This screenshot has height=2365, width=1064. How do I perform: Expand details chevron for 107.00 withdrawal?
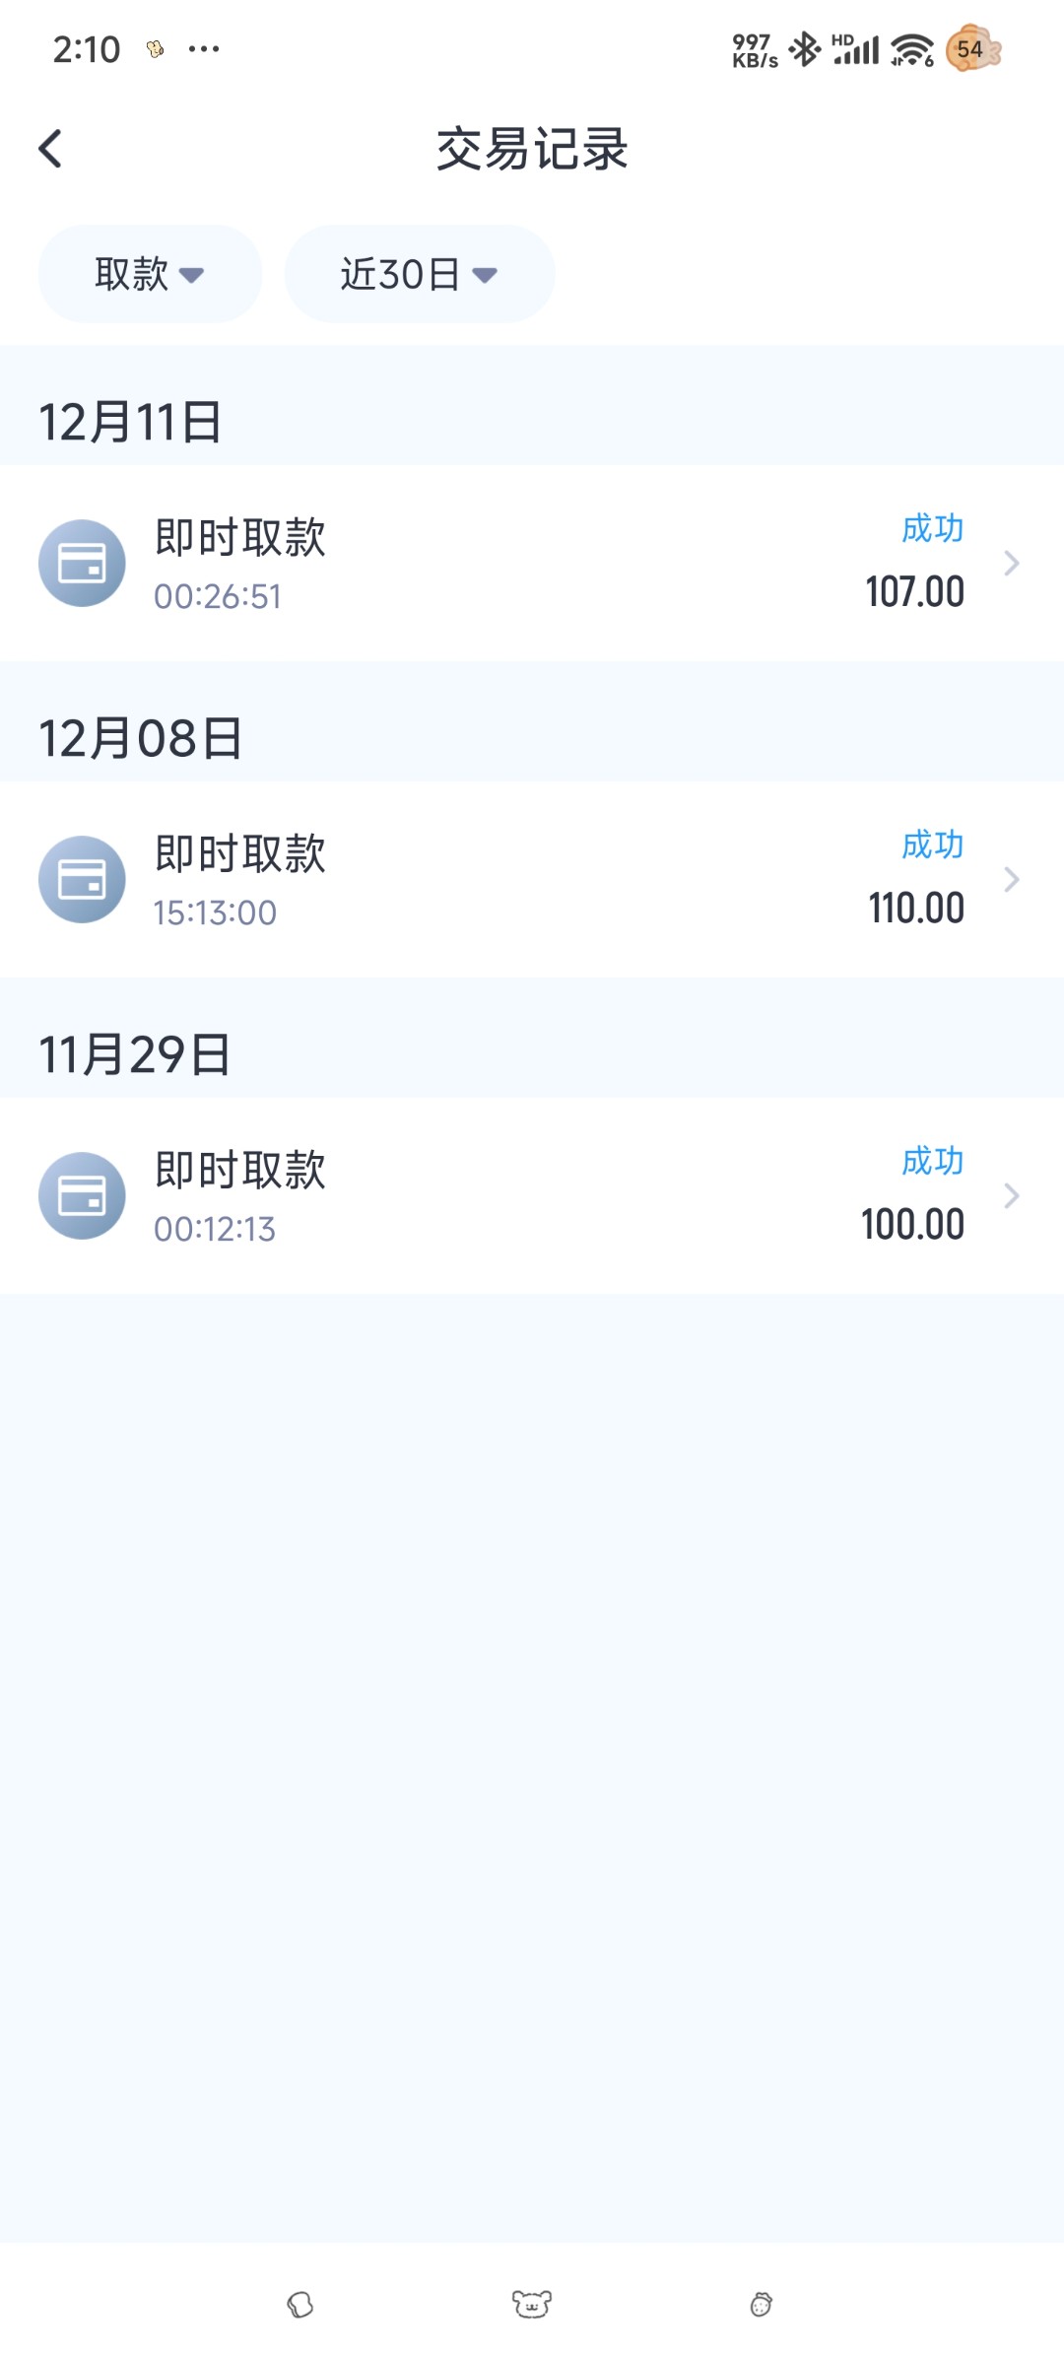[x=1011, y=564]
